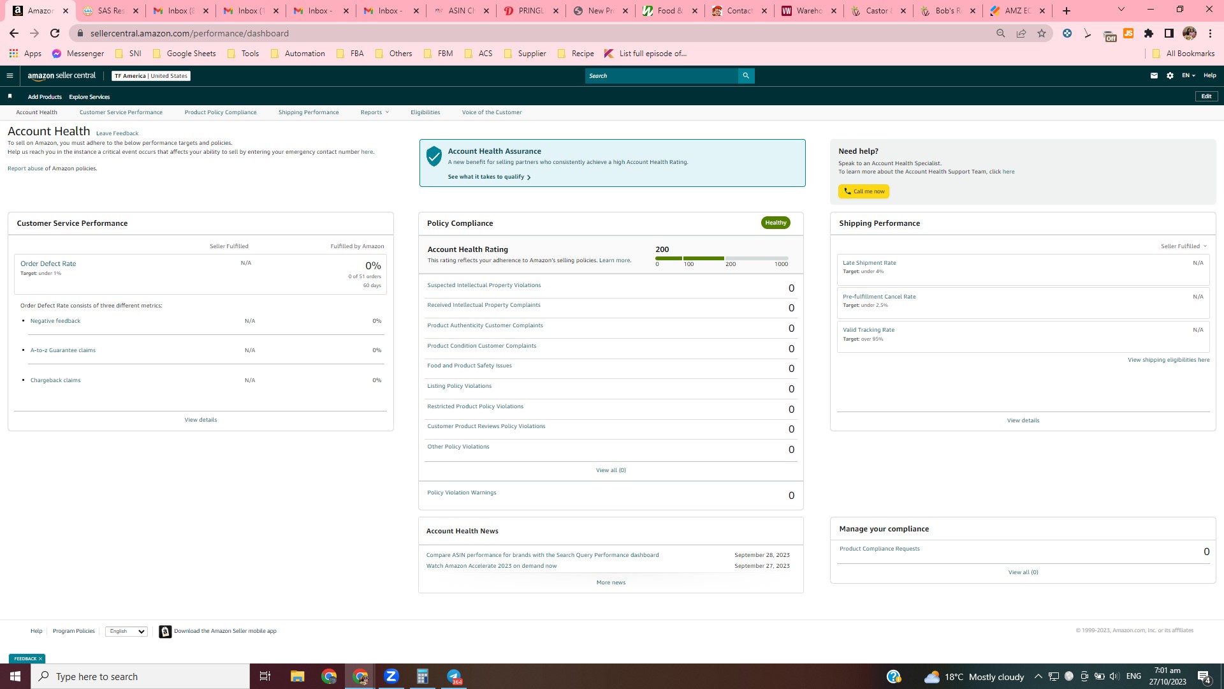The width and height of the screenshot is (1224, 689).
Task: Click the share page icon
Action: point(1021,33)
